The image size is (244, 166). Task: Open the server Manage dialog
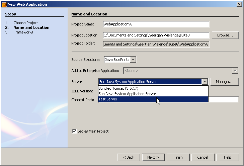click(224, 82)
